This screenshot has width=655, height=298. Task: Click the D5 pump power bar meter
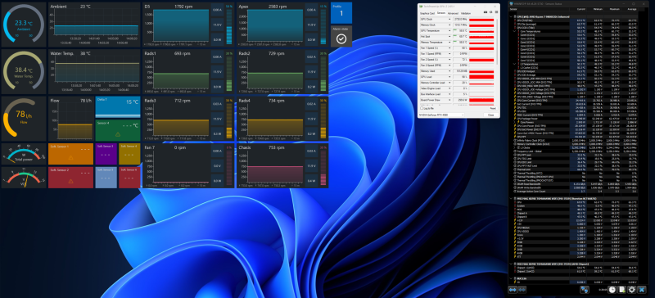[229, 27]
